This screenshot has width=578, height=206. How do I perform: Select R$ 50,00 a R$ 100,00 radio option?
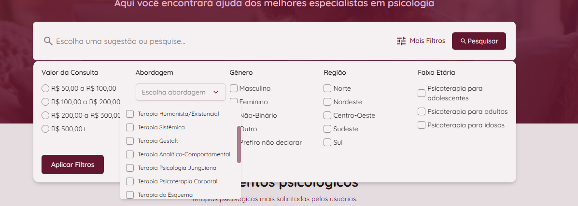[x=45, y=88]
